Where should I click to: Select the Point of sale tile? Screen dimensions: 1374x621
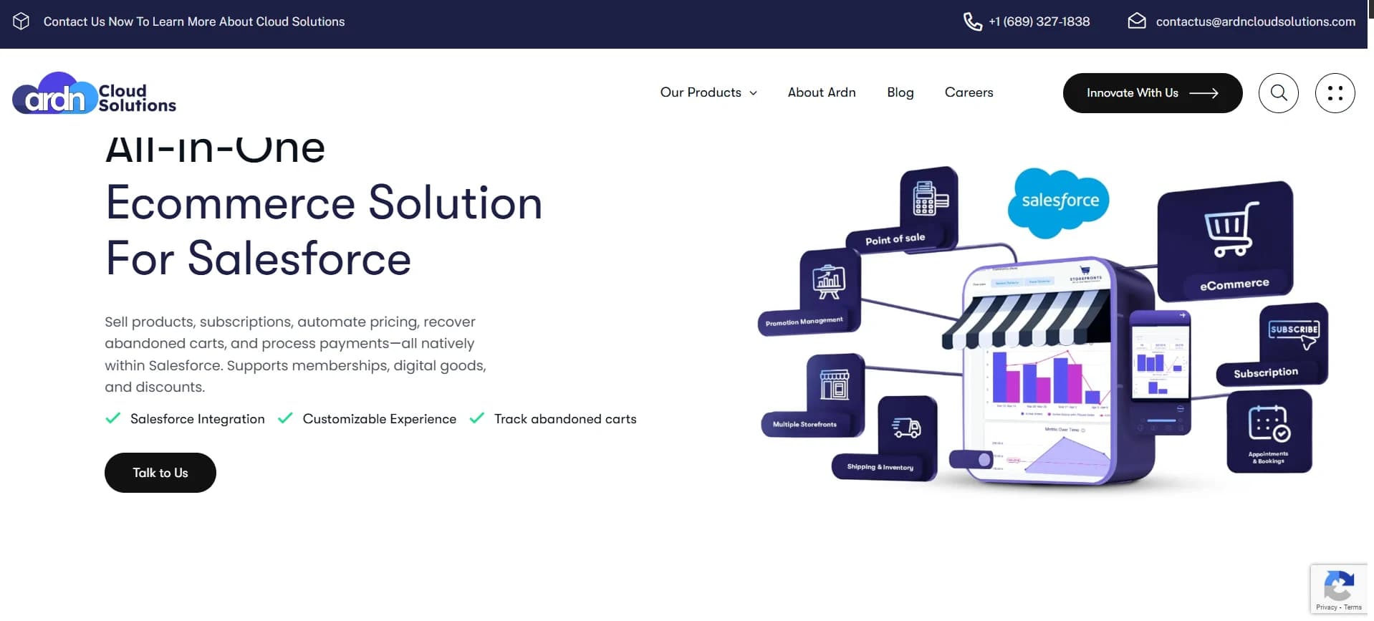point(903,210)
